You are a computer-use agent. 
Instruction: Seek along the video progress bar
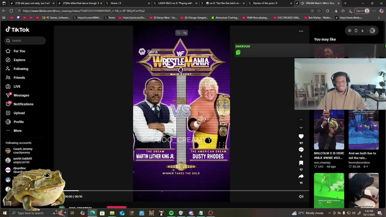coord(187,191)
